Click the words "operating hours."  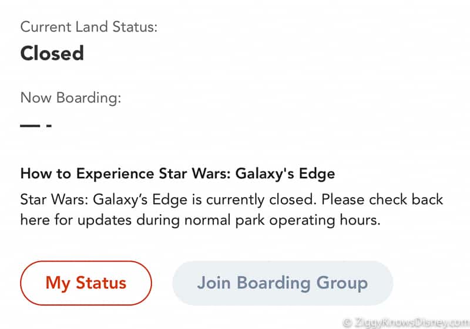325,221
